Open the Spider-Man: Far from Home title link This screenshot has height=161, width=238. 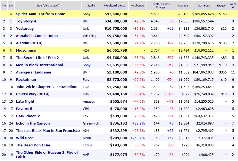pos(41,14)
